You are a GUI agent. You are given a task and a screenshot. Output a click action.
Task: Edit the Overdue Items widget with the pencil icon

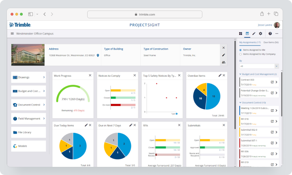220,75
